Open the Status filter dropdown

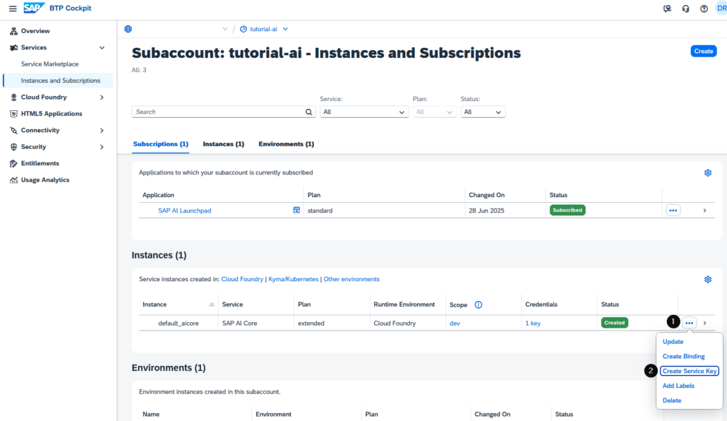(x=483, y=112)
